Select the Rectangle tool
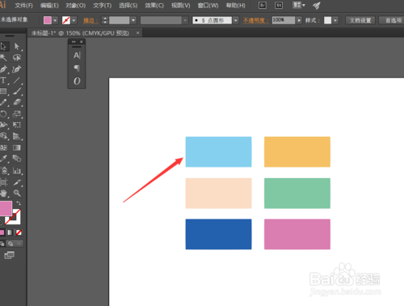Viewport: 404px width, 306px height. [x=3, y=91]
